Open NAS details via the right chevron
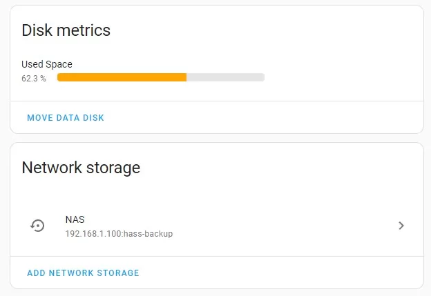The image size is (431, 296). click(x=401, y=226)
